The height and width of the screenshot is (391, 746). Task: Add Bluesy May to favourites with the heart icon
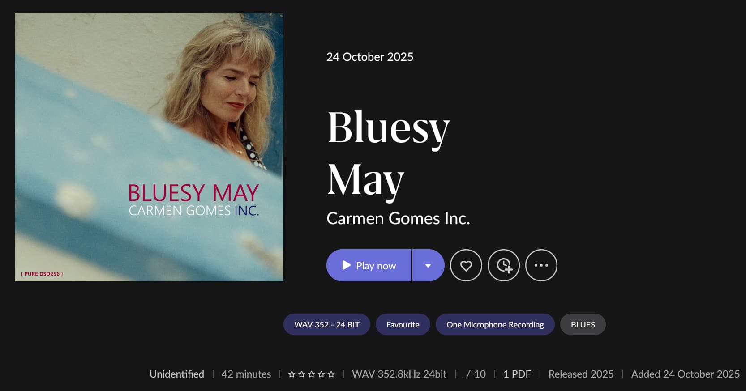coord(466,265)
